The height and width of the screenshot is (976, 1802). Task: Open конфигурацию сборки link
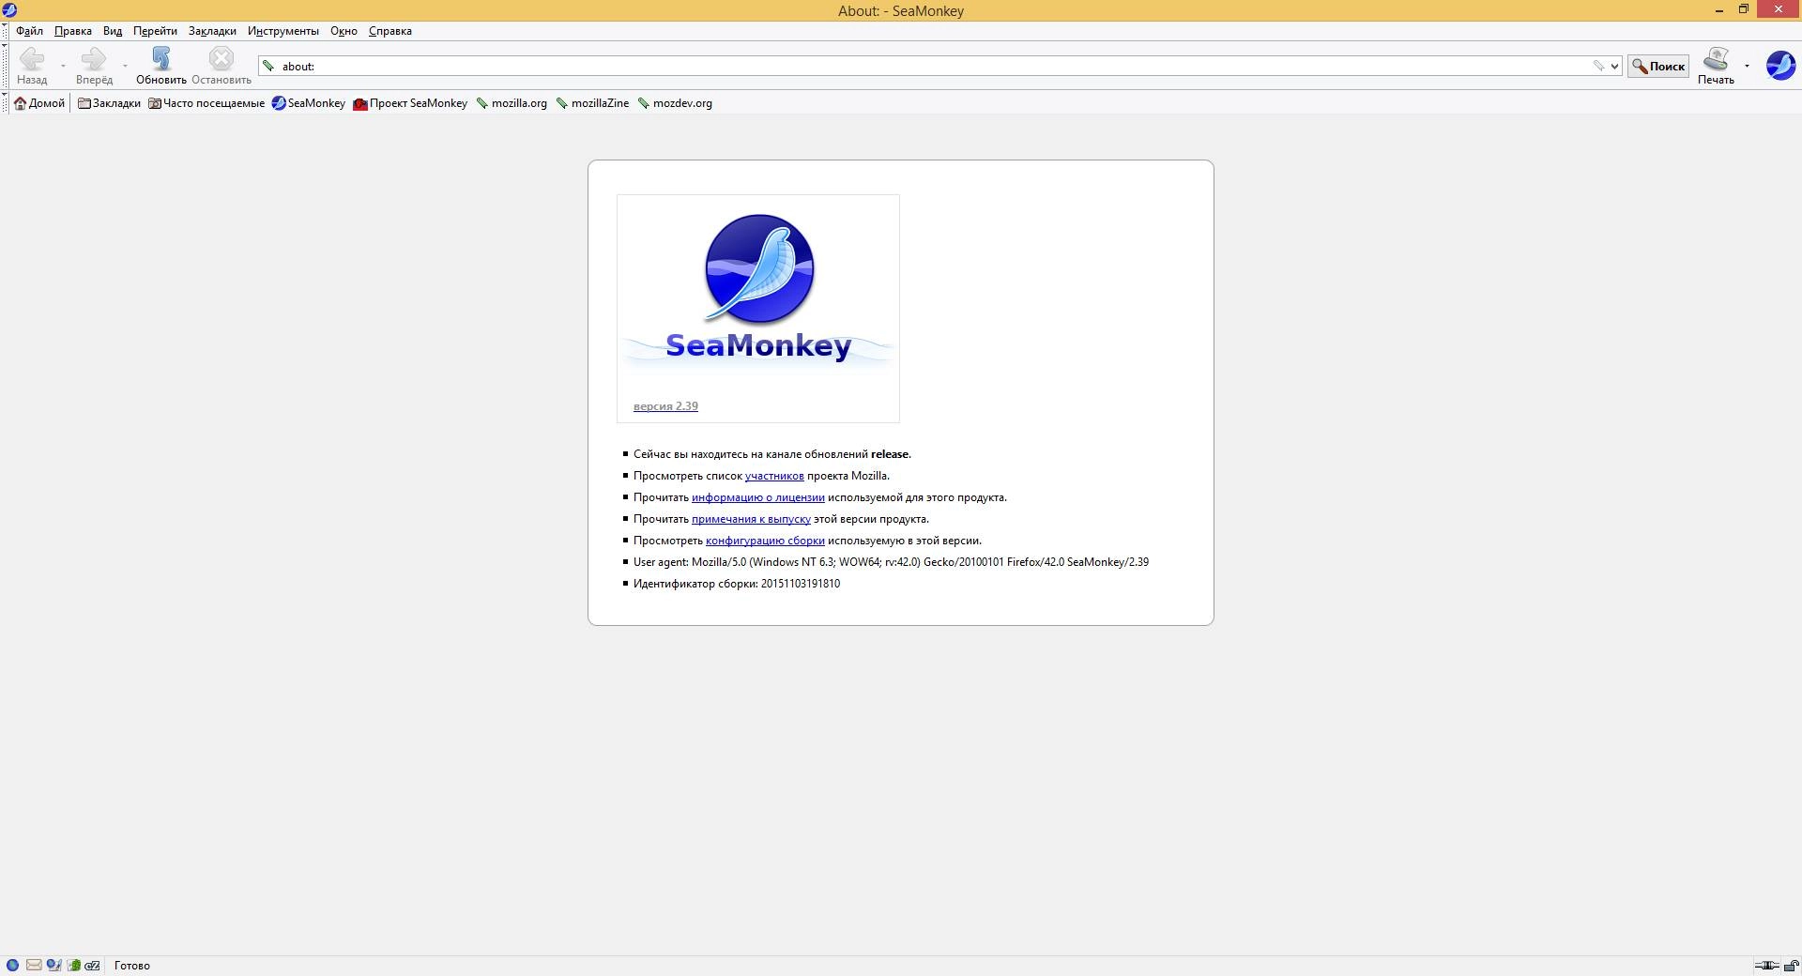click(765, 541)
